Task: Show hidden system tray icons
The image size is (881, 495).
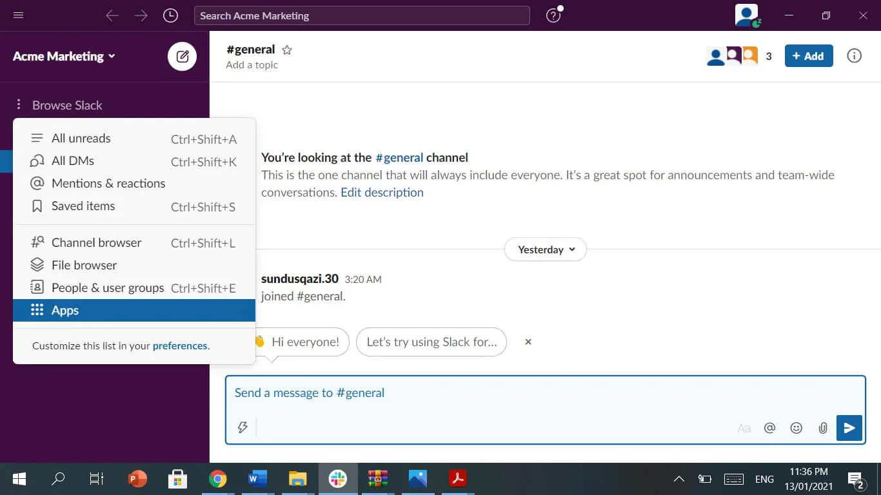Action: 678,479
